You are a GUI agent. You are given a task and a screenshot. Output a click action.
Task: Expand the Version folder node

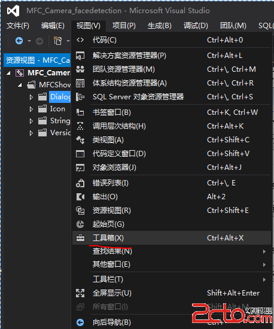coord(31,133)
